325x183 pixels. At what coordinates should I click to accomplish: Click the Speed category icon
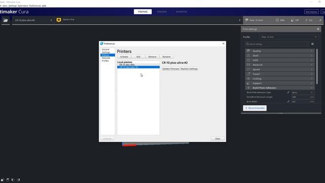pyautogui.click(x=248, y=69)
